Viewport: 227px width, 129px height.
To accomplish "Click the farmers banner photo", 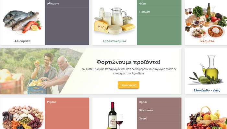I will click(42, 71).
